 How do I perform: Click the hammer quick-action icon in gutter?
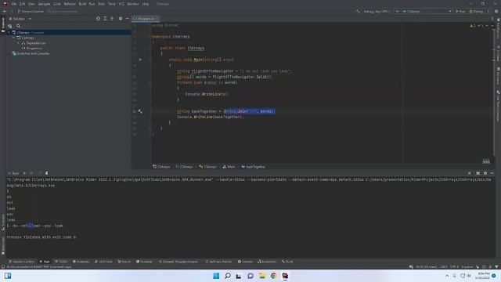pos(140,111)
